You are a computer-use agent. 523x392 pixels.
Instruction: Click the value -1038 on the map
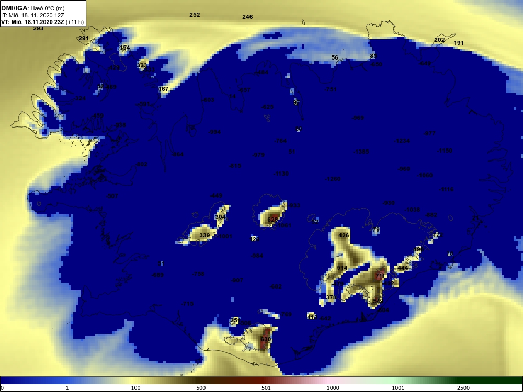[412, 210]
